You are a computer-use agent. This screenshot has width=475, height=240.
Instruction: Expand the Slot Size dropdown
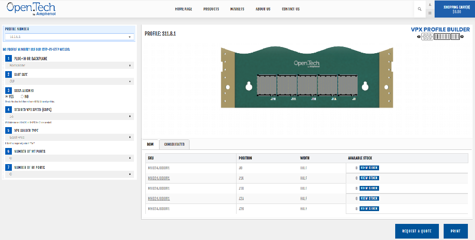coord(69,81)
